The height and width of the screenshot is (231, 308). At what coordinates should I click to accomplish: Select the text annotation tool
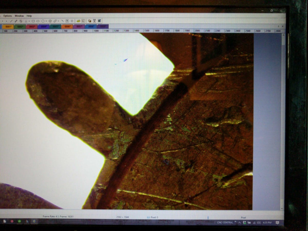tap(67, 21)
